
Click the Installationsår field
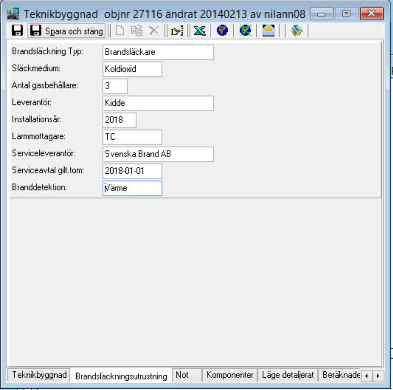pos(120,120)
